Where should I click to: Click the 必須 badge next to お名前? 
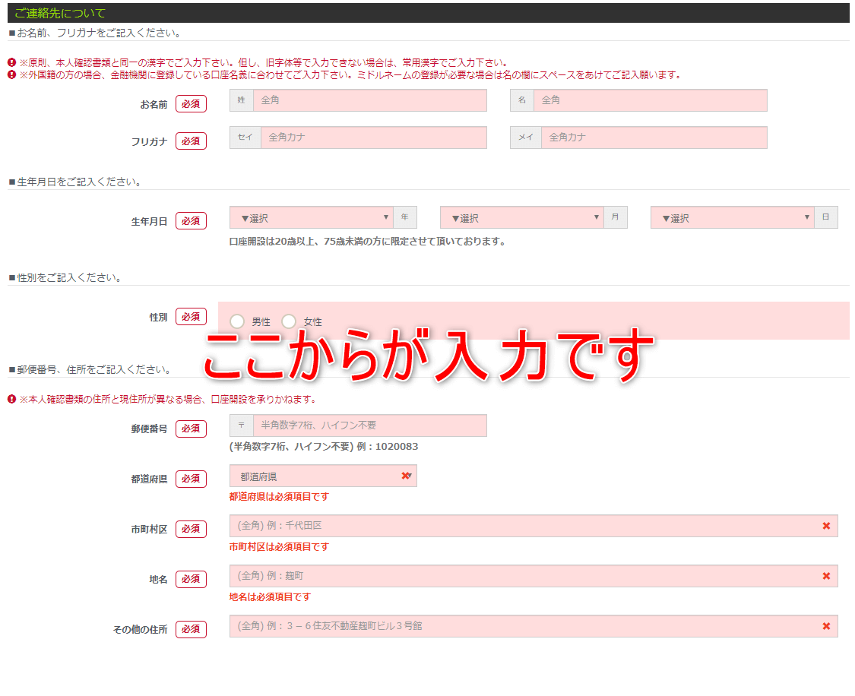[x=191, y=104]
